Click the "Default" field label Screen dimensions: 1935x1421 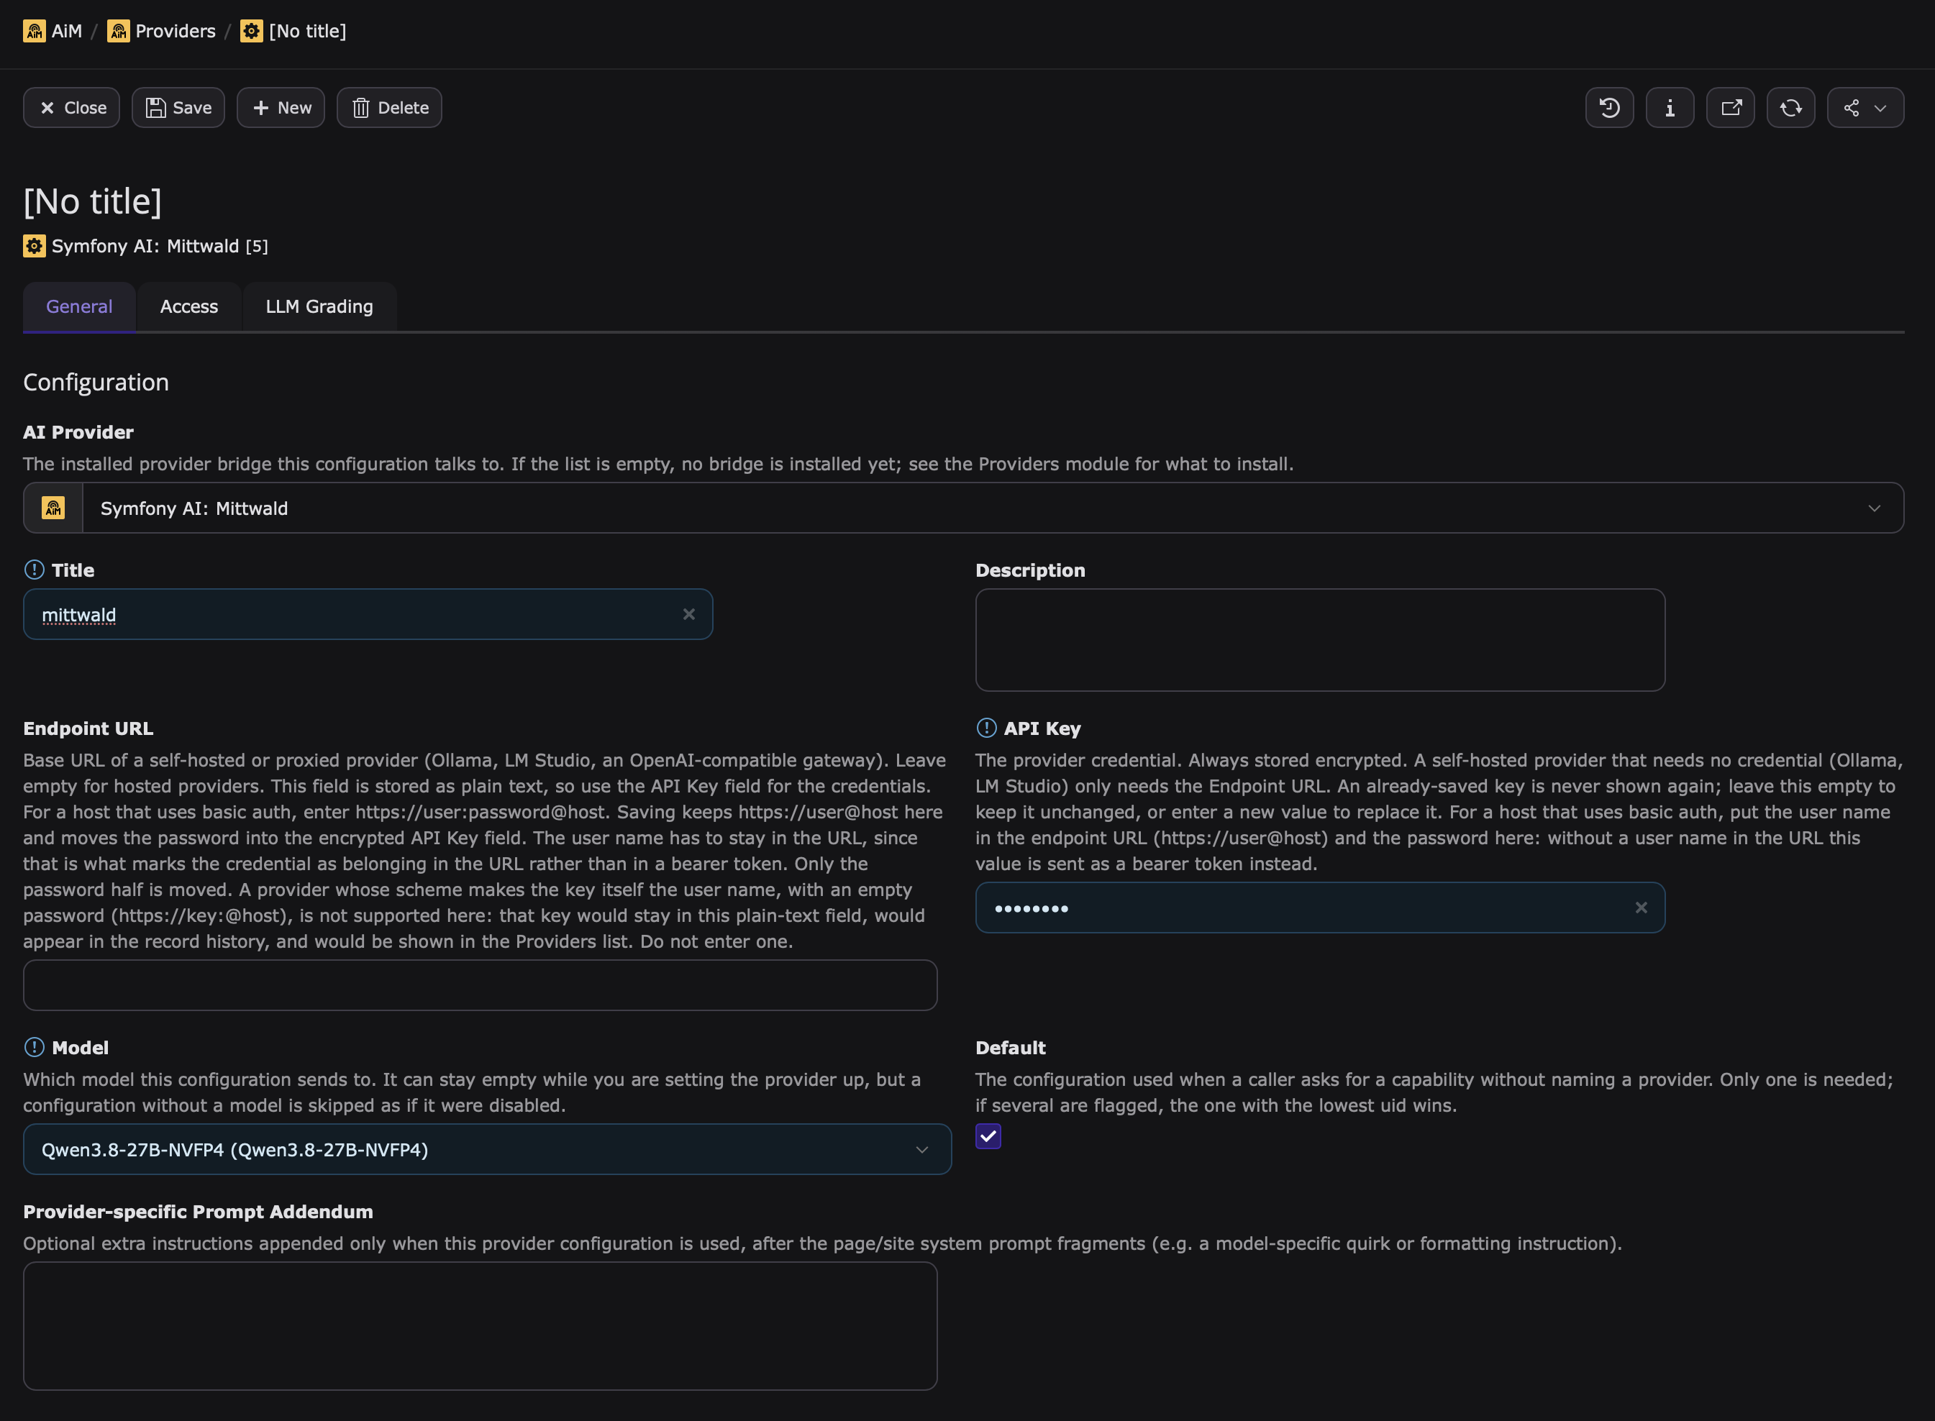1010,1048
